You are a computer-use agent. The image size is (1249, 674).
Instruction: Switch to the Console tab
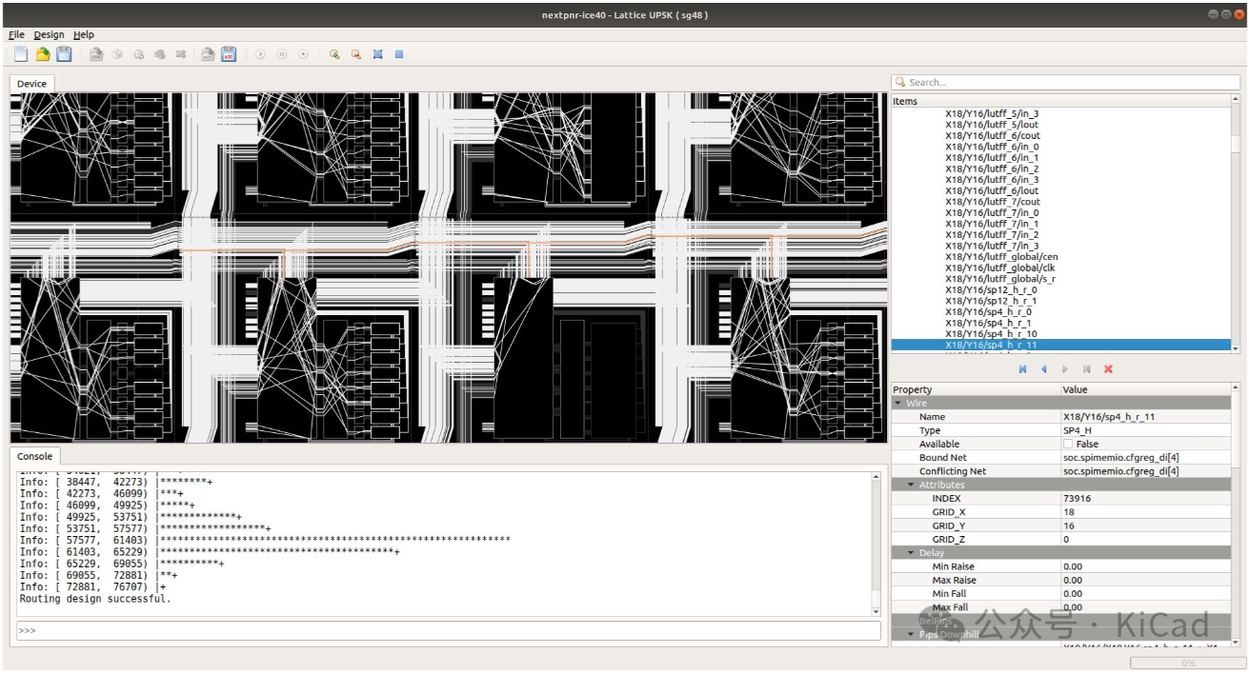click(35, 457)
